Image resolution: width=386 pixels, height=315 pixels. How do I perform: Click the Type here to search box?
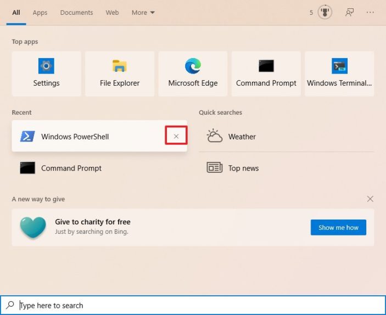(x=193, y=305)
